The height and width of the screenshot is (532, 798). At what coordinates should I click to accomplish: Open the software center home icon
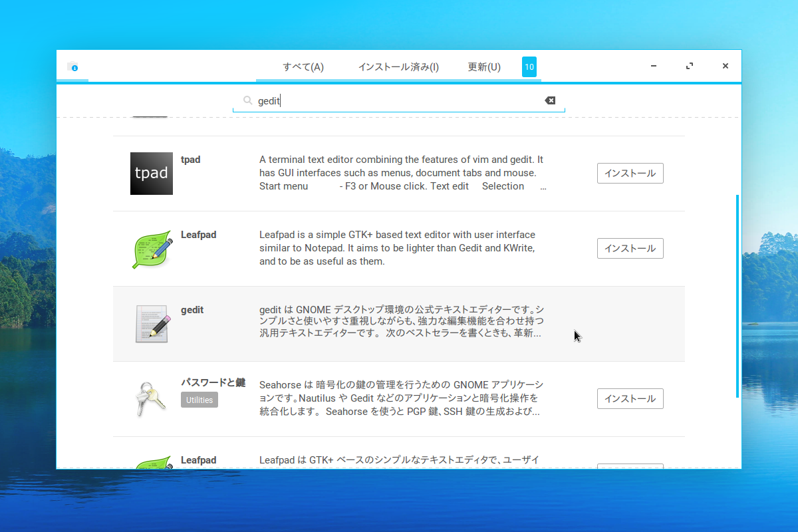tap(72, 66)
